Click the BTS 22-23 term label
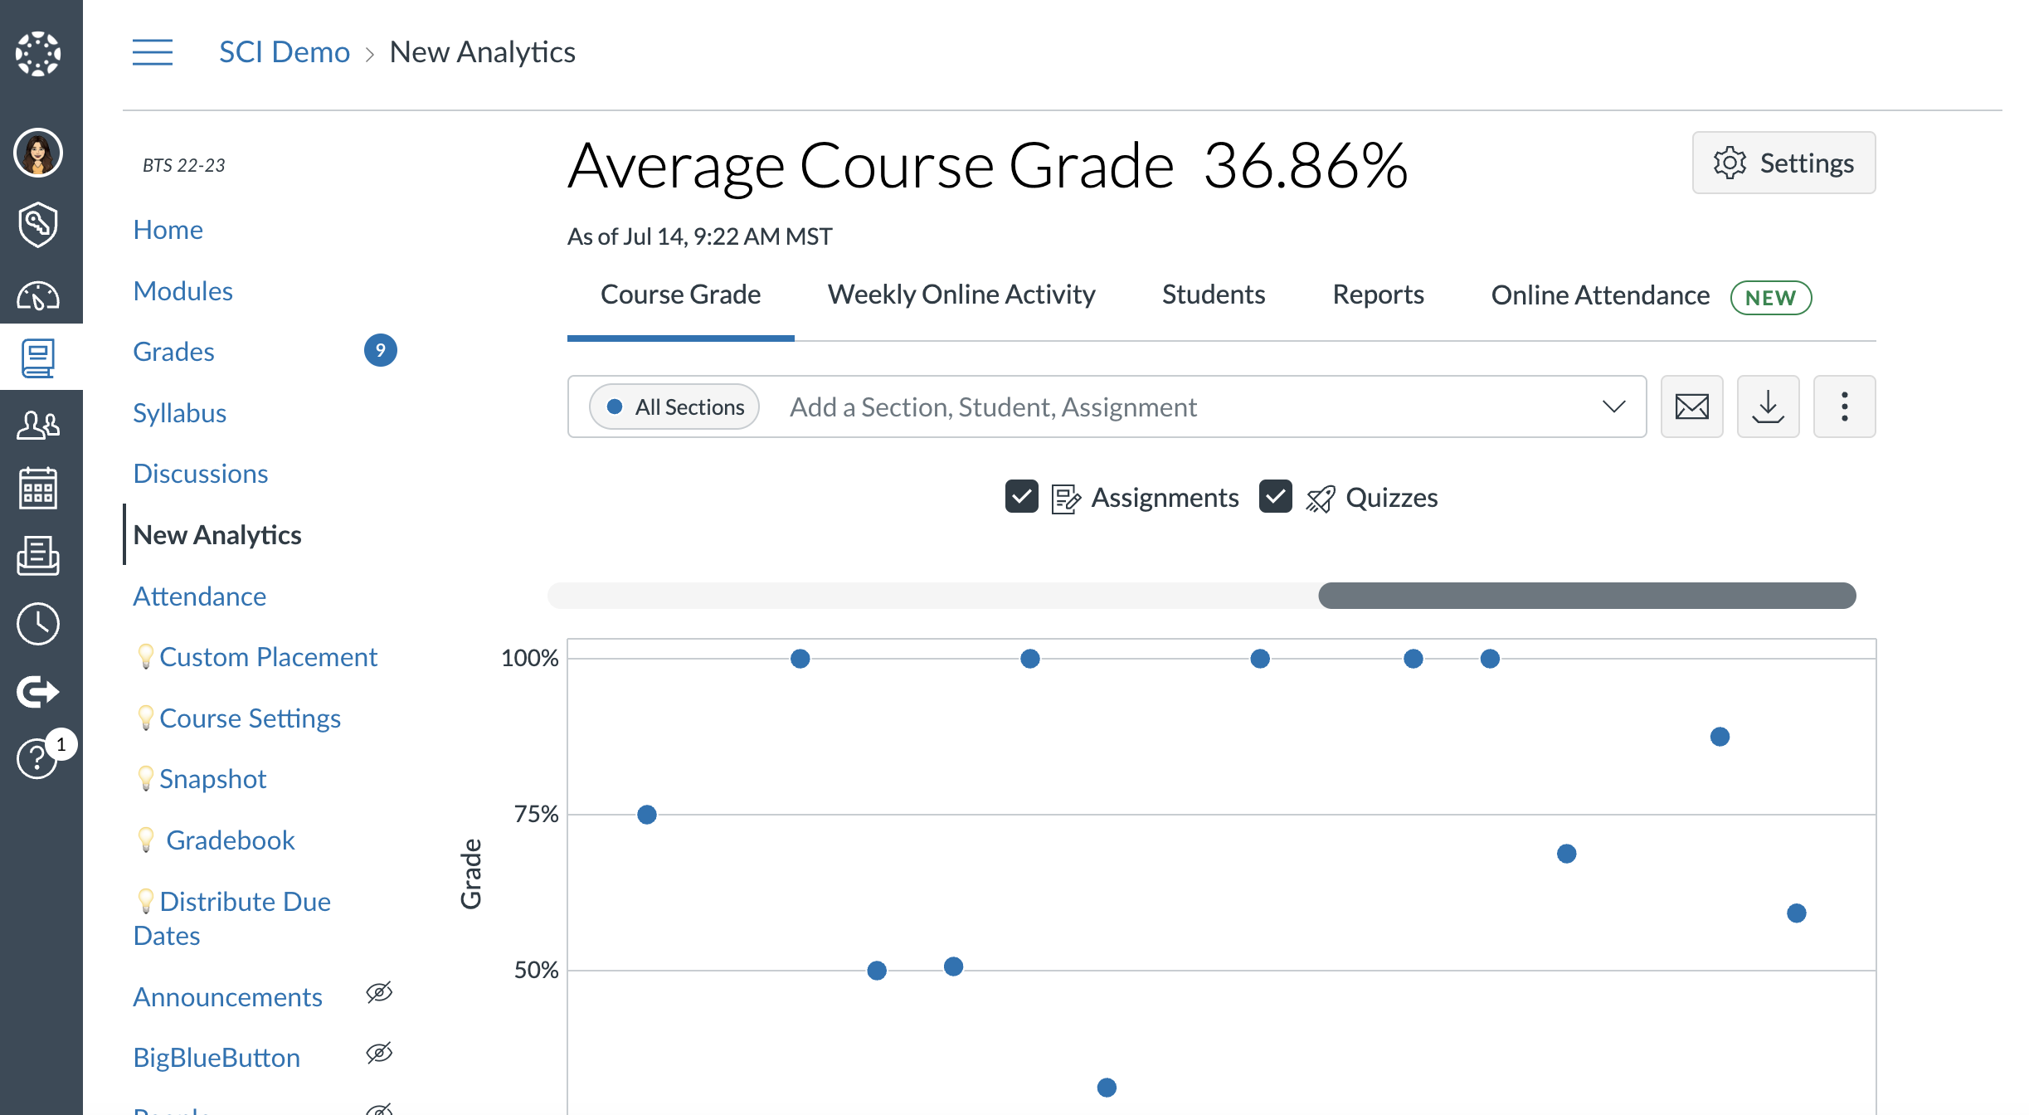Viewport: 2029px width, 1115px height. pyautogui.click(x=184, y=165)
